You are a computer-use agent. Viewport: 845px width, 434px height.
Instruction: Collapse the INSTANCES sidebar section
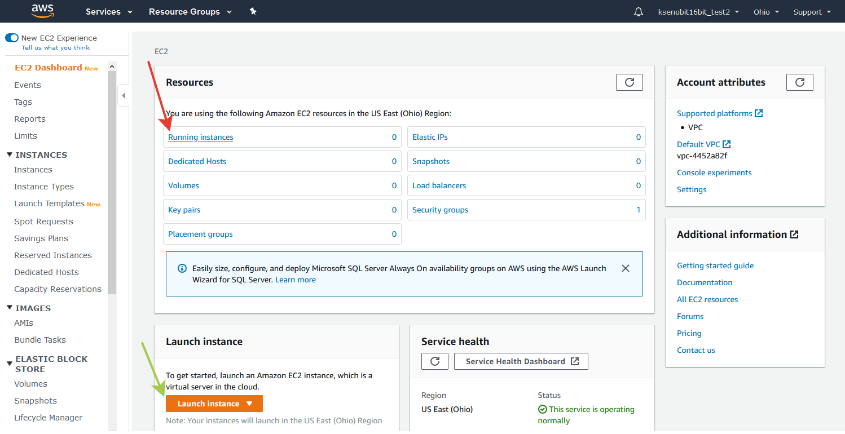pos(10,155)
